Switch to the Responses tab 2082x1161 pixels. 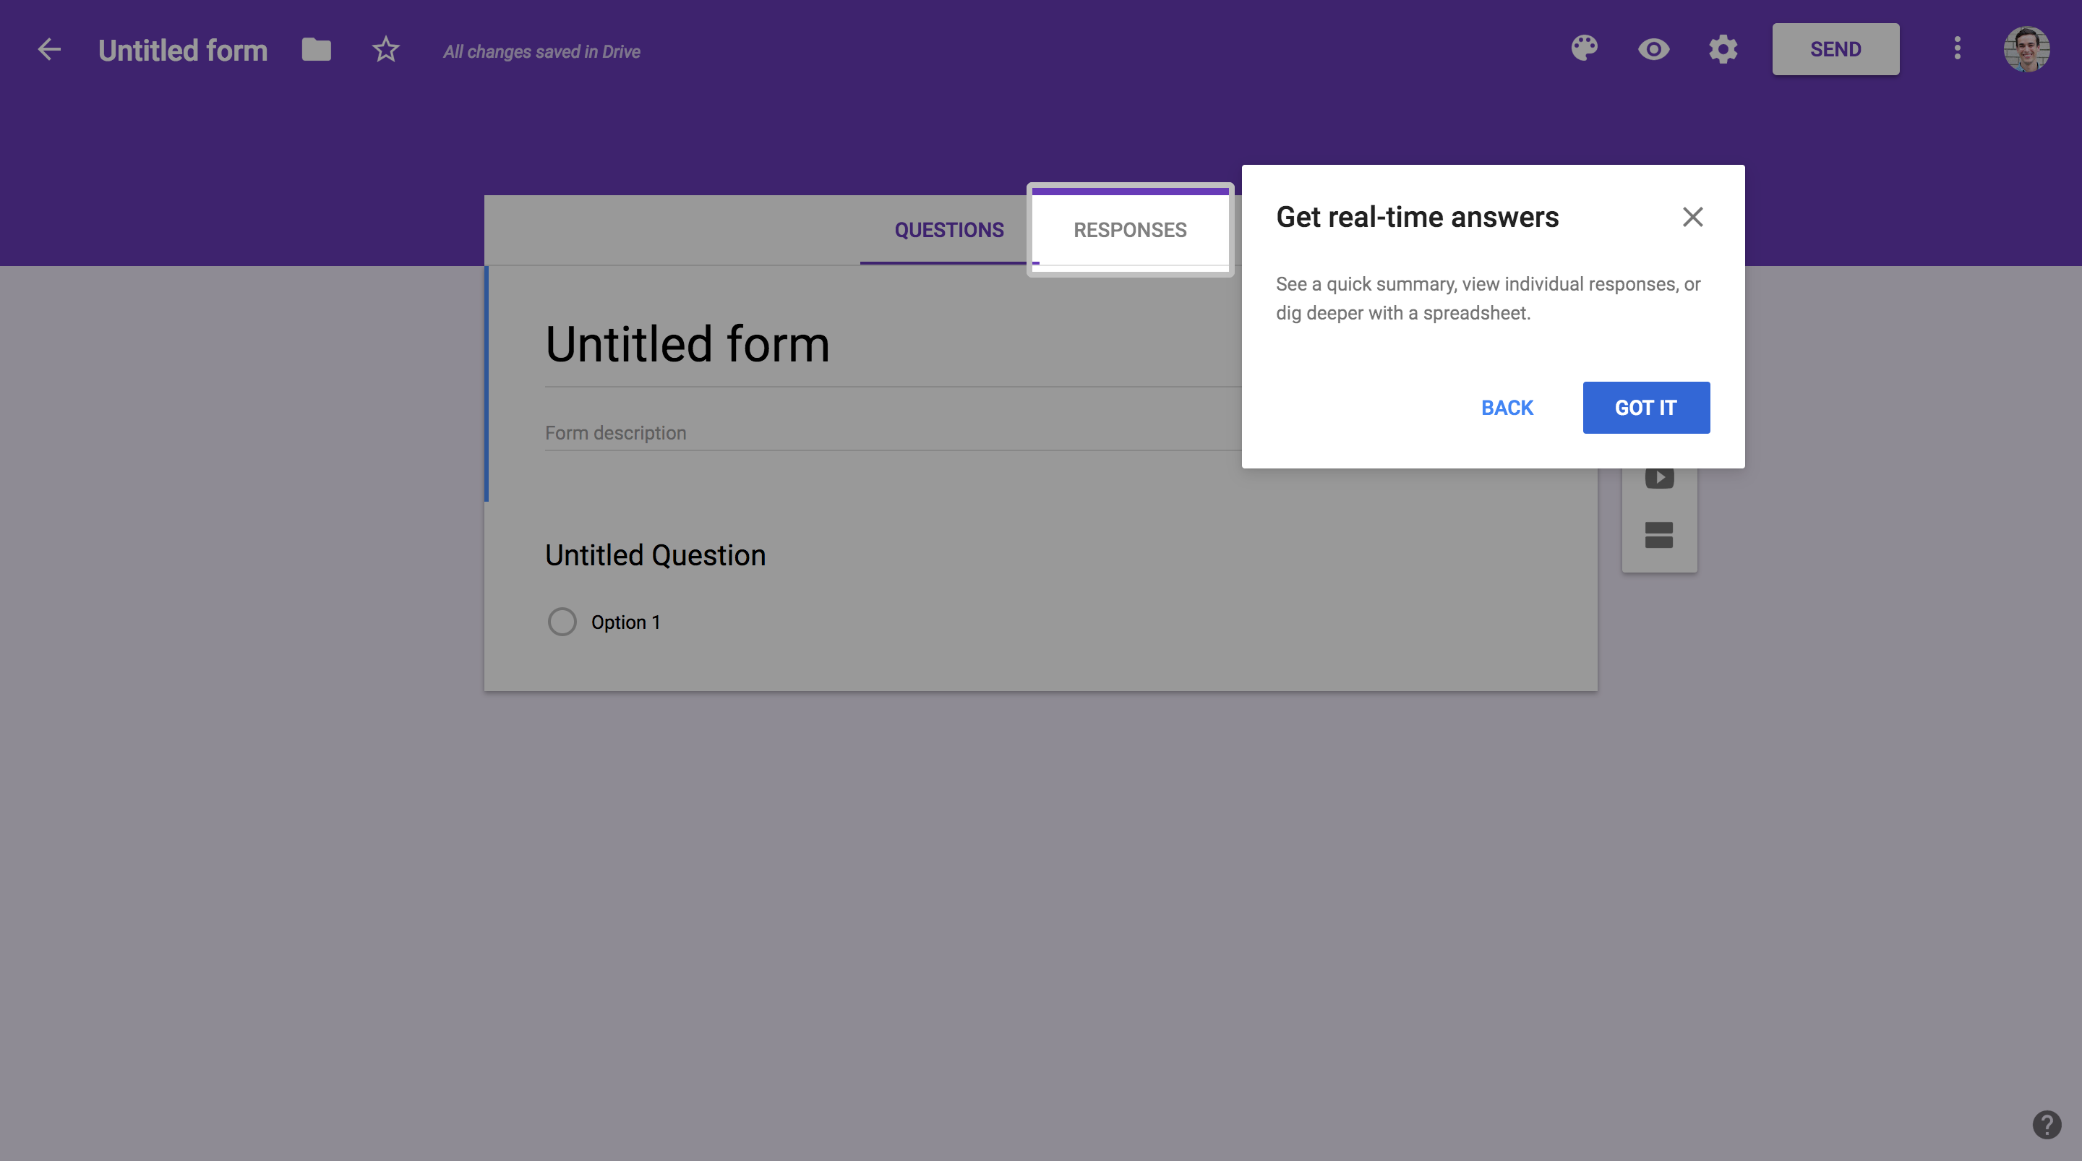1130,231
